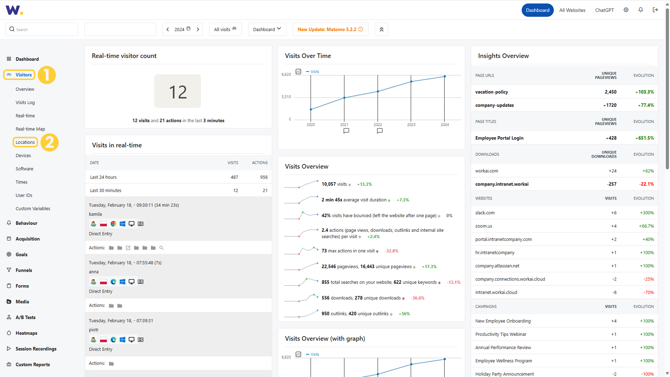Open the Real-time submenu item
Image resolution: width=670 pixels, height=377 pixels.
pyautogui.click(x=25, y=116)
